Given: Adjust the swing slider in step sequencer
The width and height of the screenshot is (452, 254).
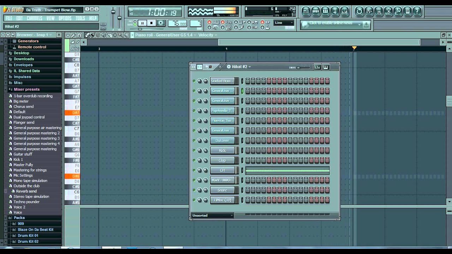Looking at the screenshot, I should click(x=304, y=67).
